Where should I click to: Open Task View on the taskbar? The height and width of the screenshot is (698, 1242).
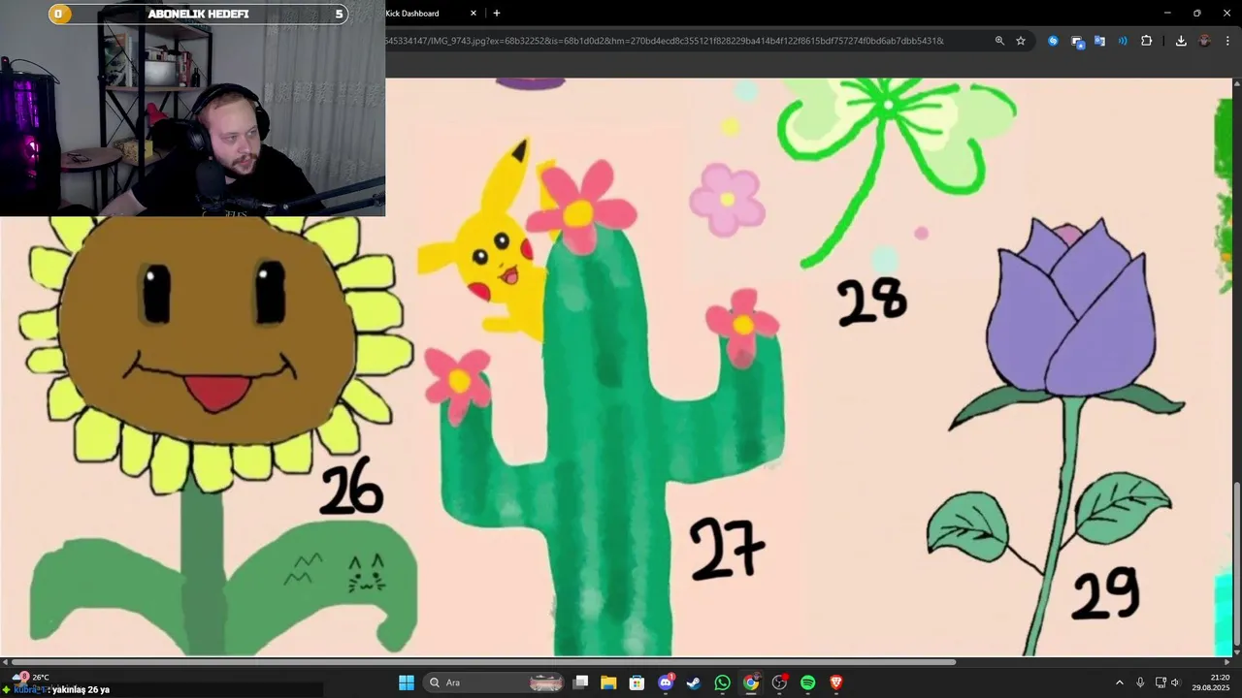click(x=580, y=682)
